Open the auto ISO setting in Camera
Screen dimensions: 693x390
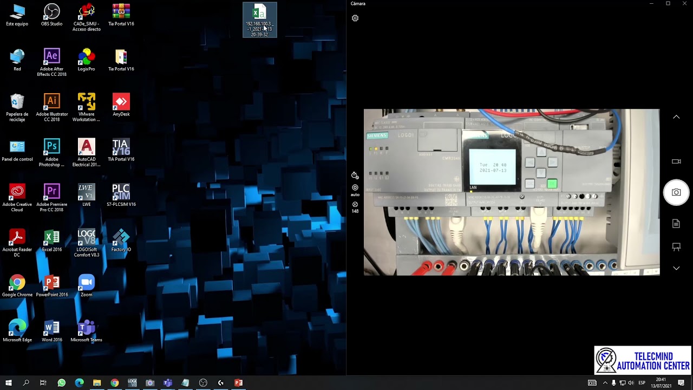[355, 190]
